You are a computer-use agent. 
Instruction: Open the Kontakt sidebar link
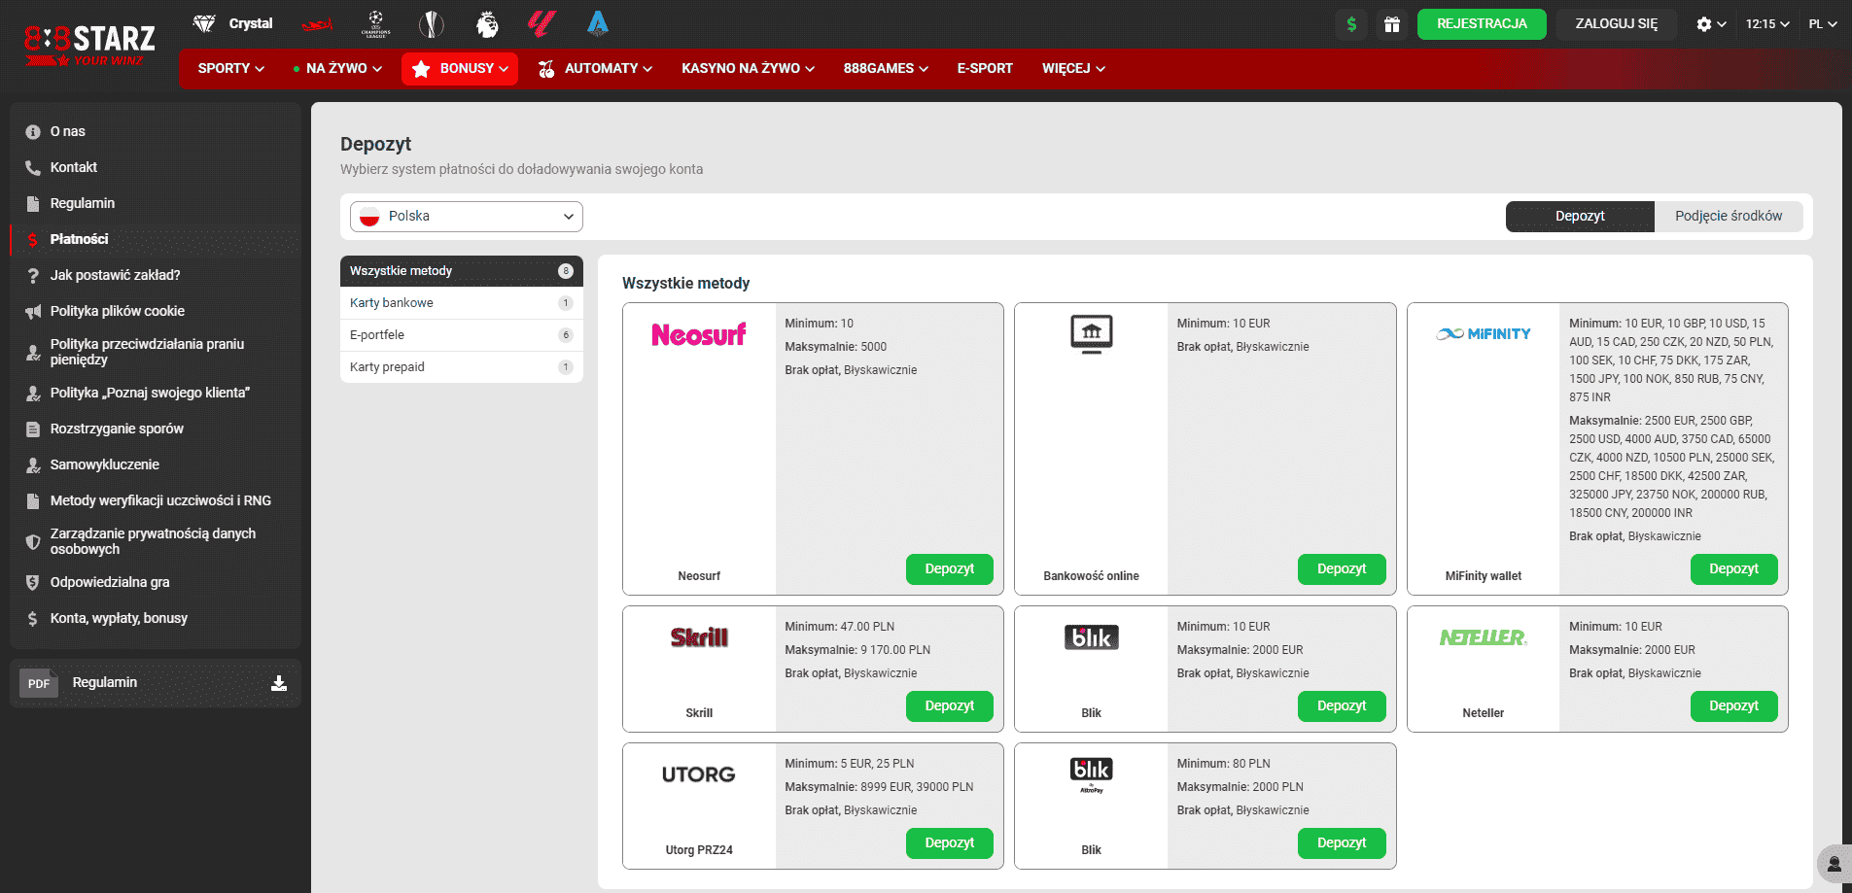tap(74, 167)
